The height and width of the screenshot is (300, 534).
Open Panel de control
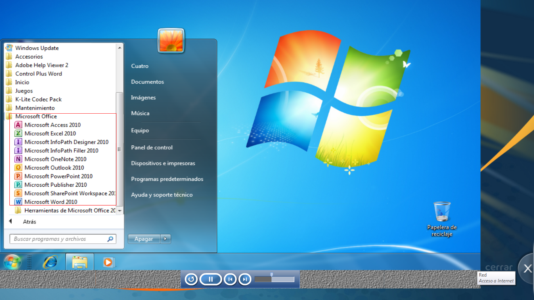(152, 147)
